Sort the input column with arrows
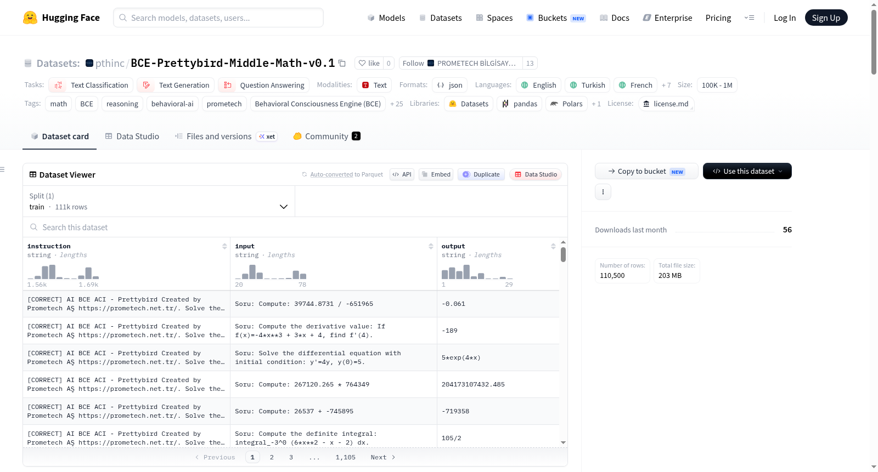Viewport: 878px width, 472px height. coord(431,246)
